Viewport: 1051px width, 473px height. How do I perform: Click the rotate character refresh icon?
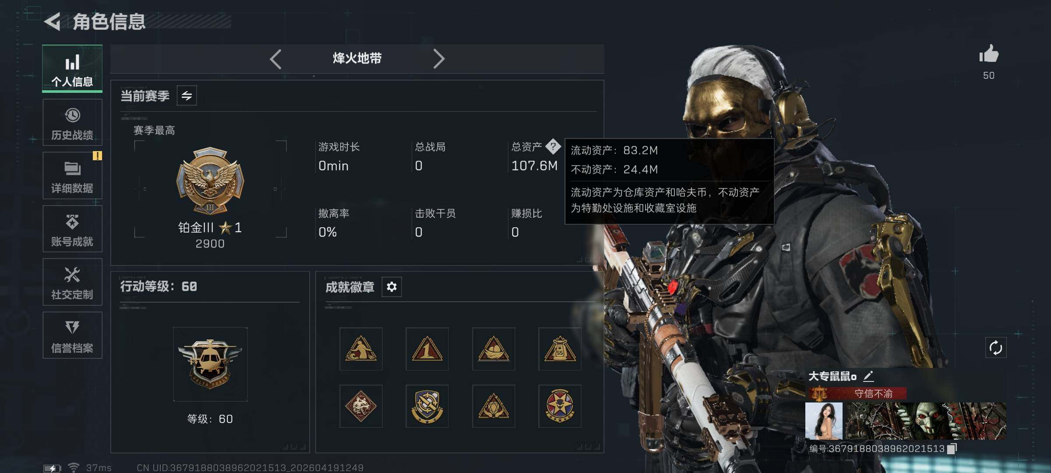(995, 348)
